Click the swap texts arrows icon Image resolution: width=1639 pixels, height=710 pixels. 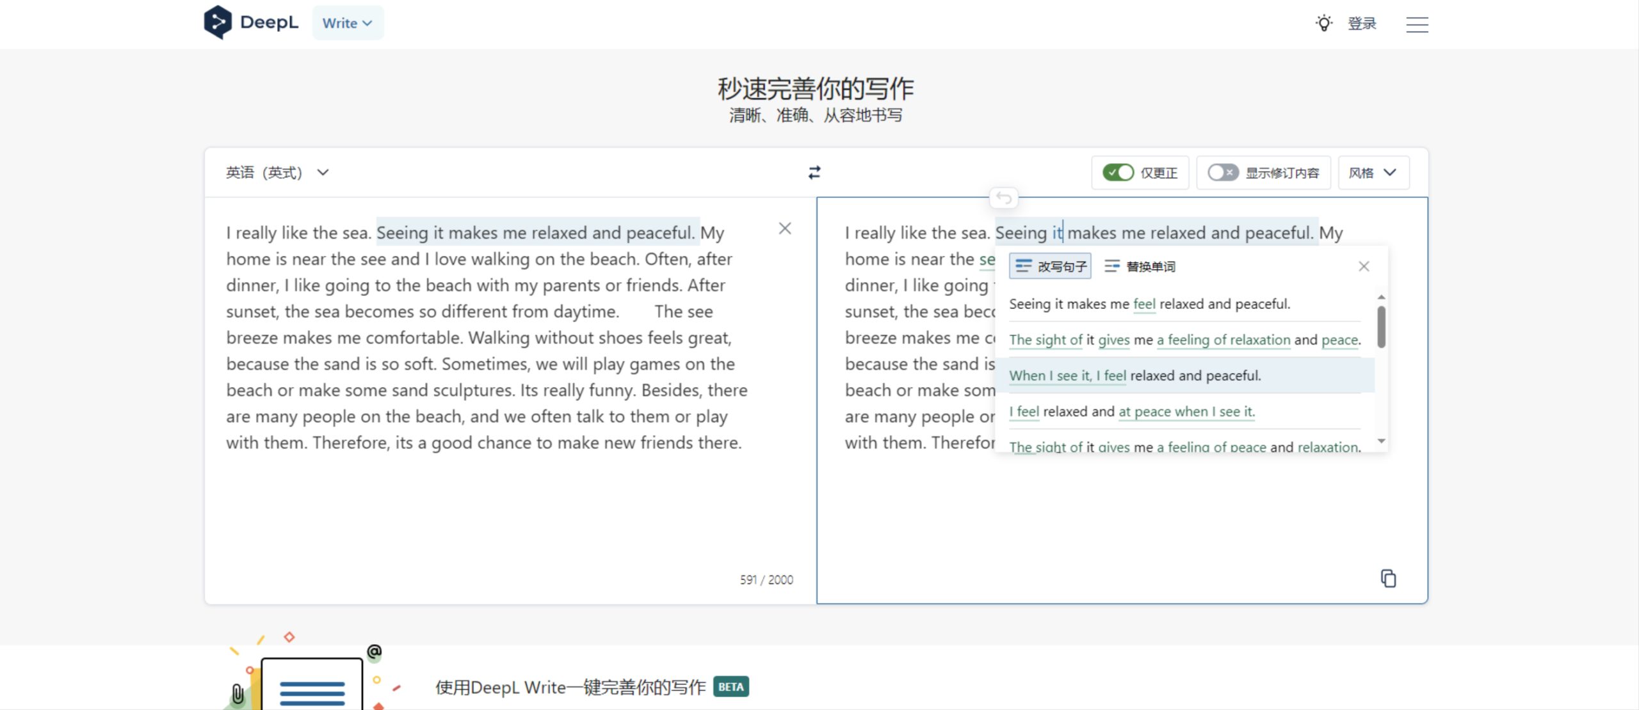814,173
